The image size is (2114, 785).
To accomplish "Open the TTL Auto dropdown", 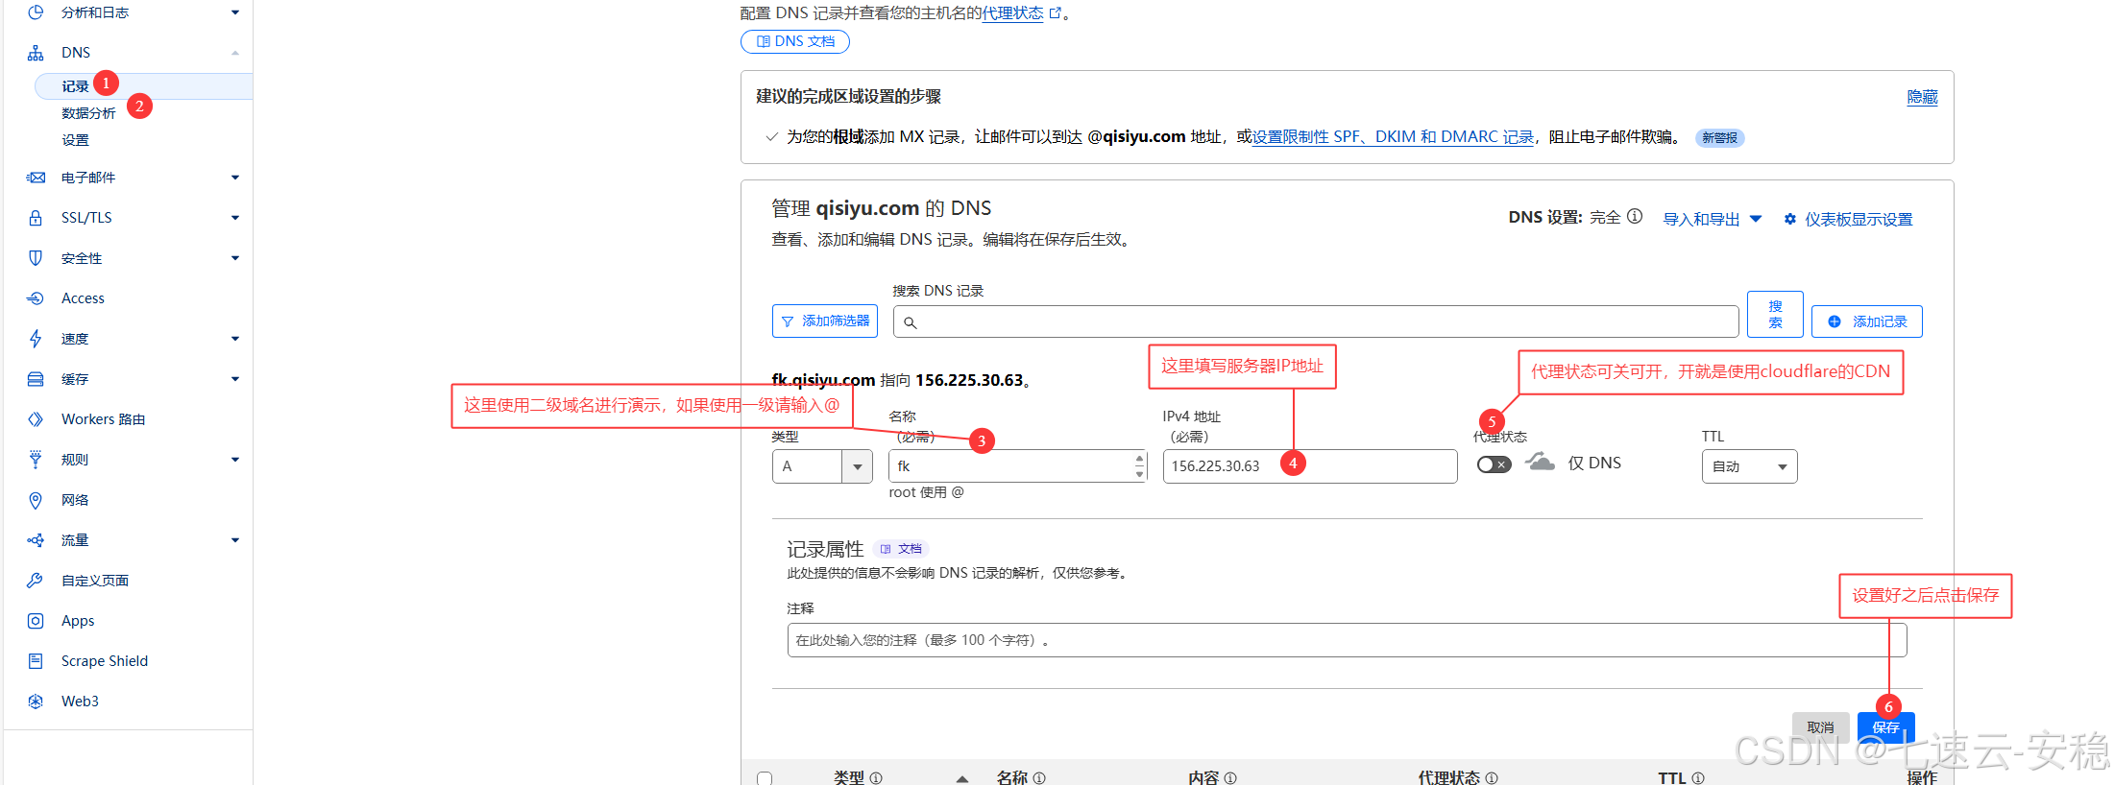I will point(1749,466).
